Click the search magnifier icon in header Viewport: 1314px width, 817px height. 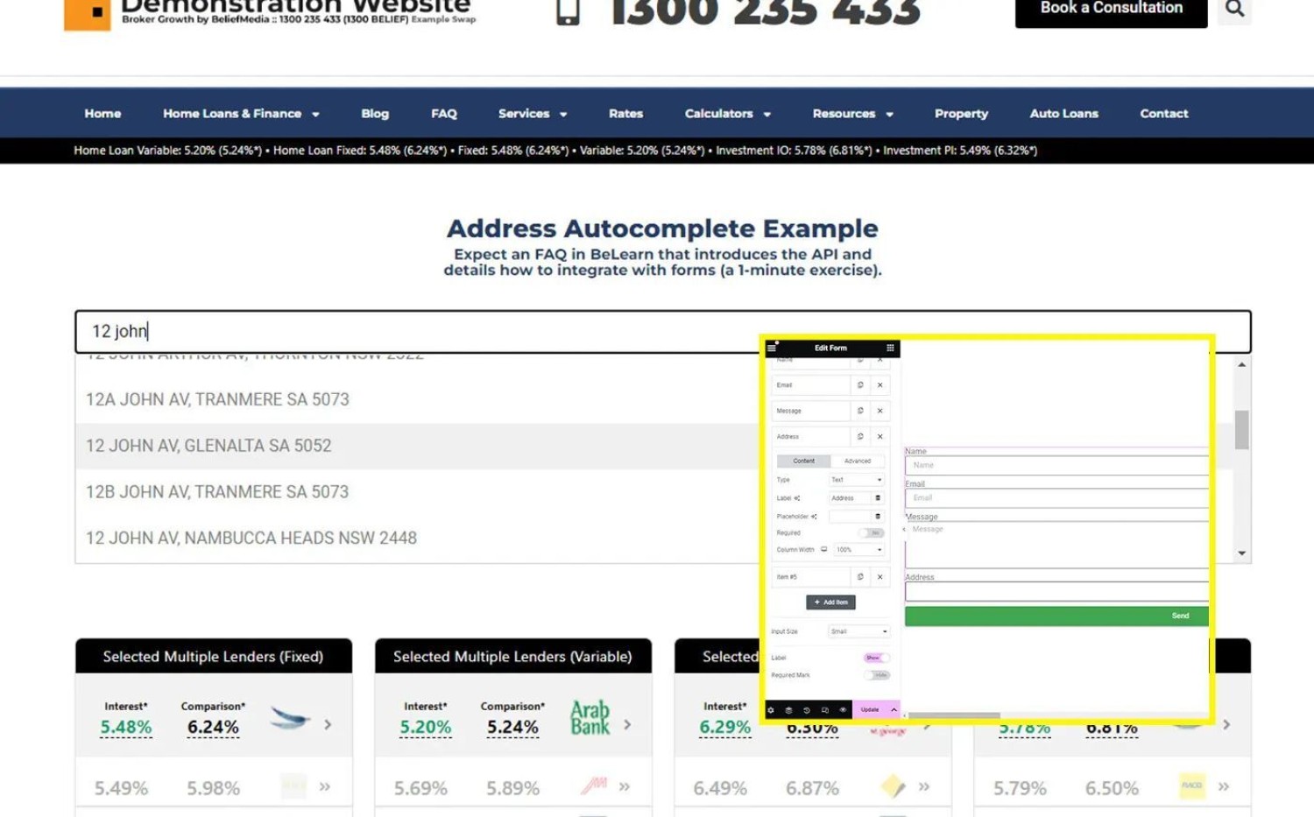point(1234,9)
